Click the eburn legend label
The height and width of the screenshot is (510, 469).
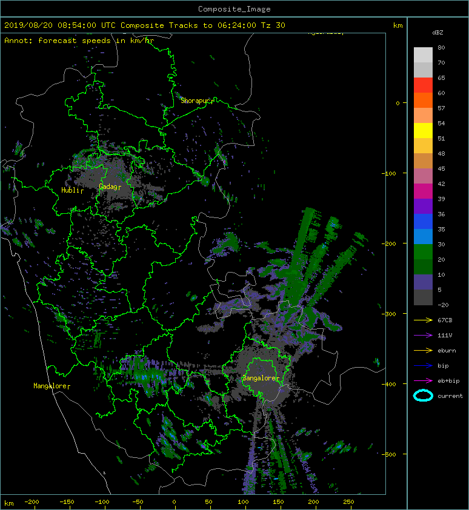(x=447, y=351)
